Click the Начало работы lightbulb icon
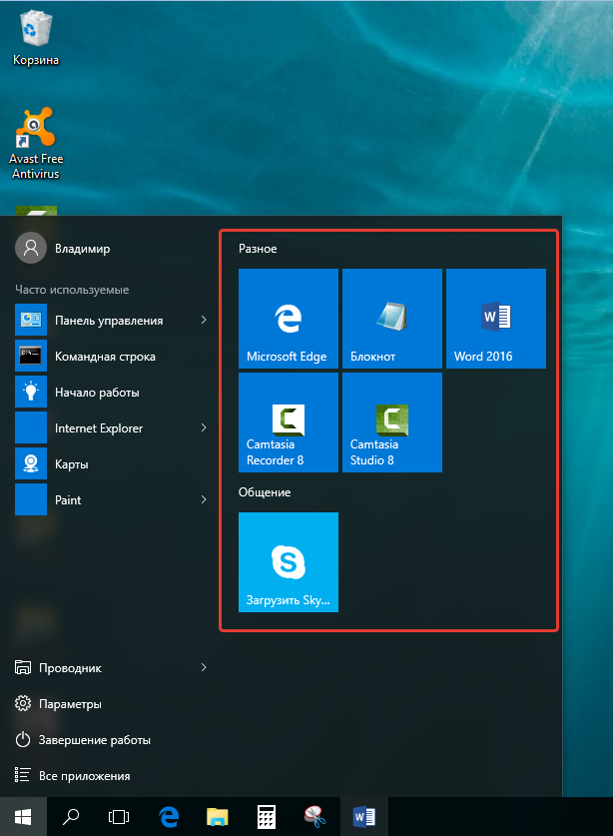 point(31,392)
